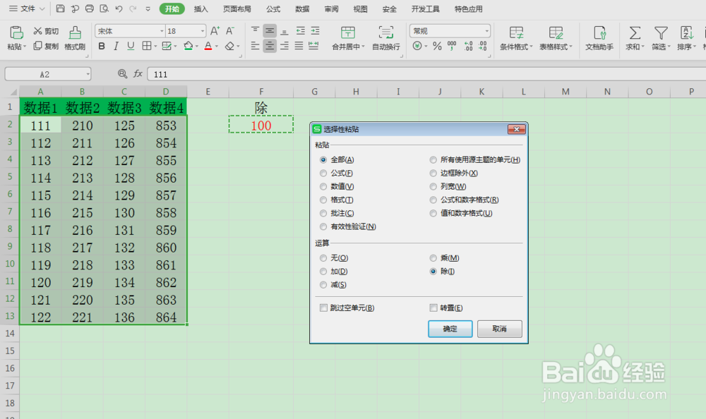Click the formula bar containing 111
This screenshot has width=706, height=419.
[426, 74]
